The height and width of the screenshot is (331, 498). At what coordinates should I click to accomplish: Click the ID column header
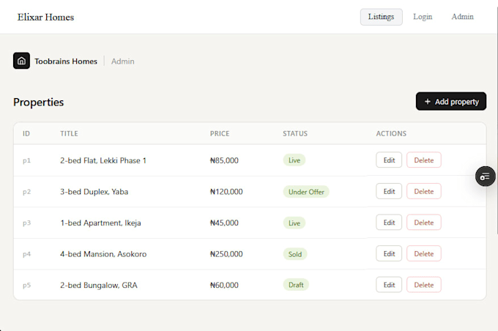[26, 133]
